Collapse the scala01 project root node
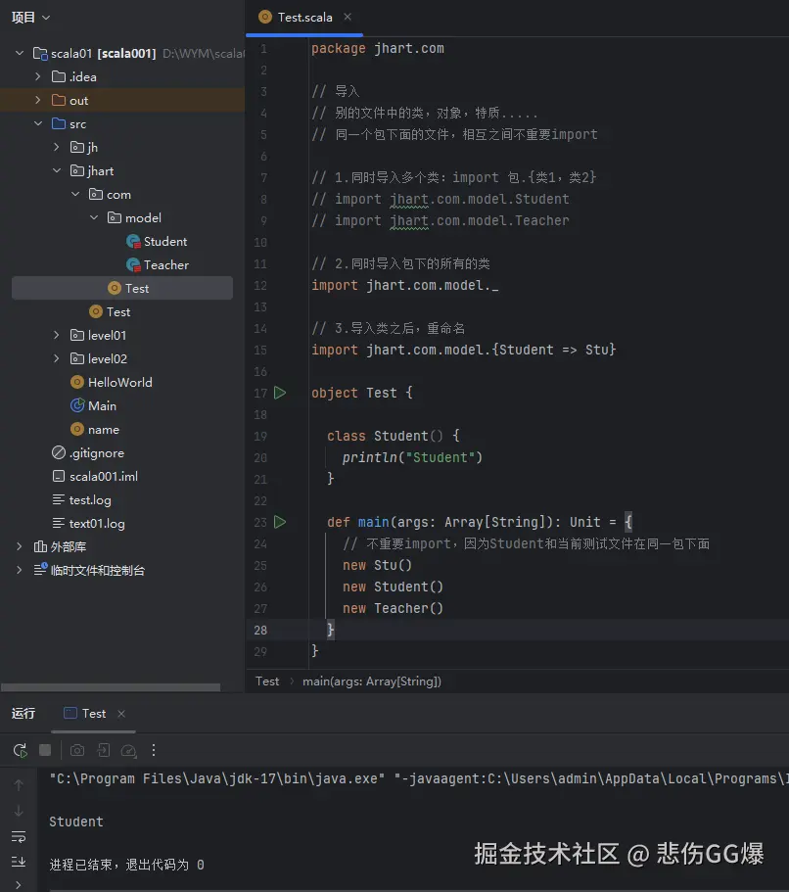Image resolution: width=789 pixels, height=892 pixels. pos(20,53)
